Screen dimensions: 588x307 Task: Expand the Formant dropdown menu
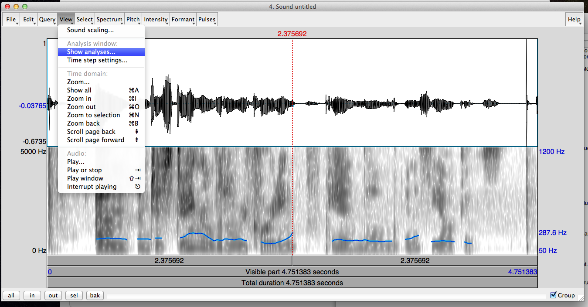[183, 19]
